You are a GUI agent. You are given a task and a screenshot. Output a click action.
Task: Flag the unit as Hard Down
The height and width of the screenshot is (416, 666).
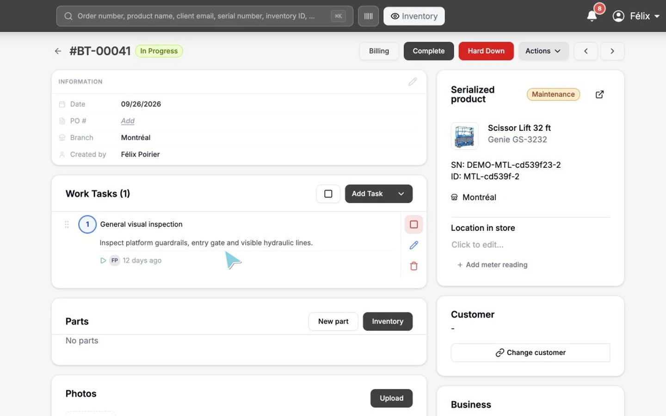pyautogui.click(x=486, y=51)
